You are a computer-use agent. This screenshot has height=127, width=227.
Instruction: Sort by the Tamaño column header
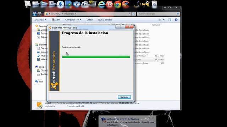tap(156, 25)
